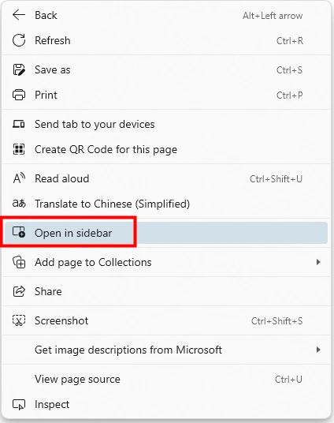Click the Save as disk icon
The width and height of the screenshot is (334, 423).
coord(19,70)
